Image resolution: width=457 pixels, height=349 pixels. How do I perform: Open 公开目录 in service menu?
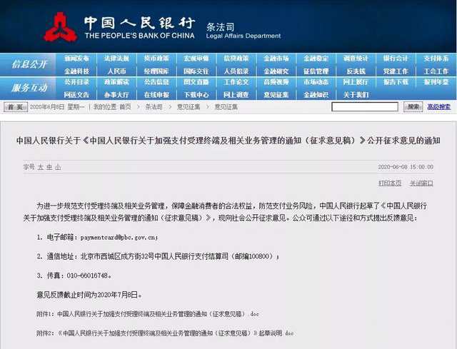click(76, 82)
